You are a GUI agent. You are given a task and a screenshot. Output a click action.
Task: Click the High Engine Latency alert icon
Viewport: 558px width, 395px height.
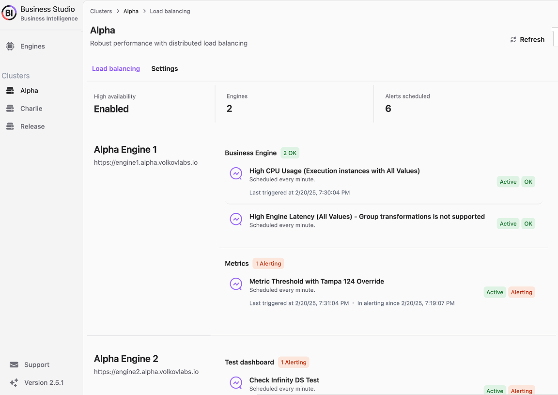[236, 220]
